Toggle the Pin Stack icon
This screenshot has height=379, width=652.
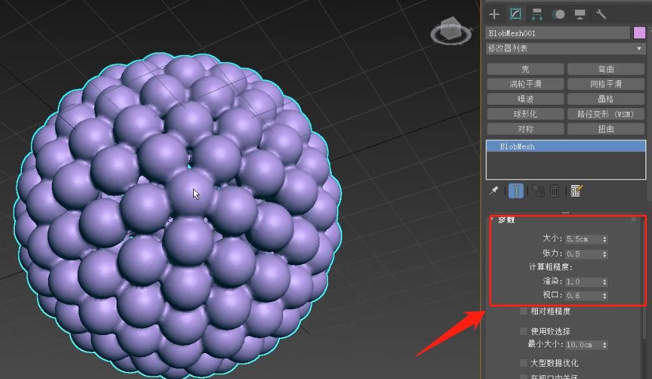point(494,191)
